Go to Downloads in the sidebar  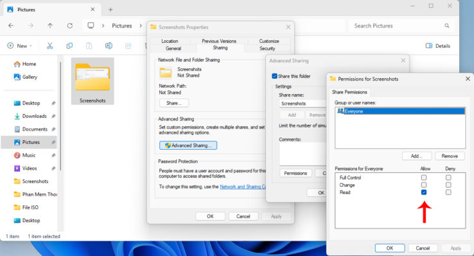click(x=34, y=116)
